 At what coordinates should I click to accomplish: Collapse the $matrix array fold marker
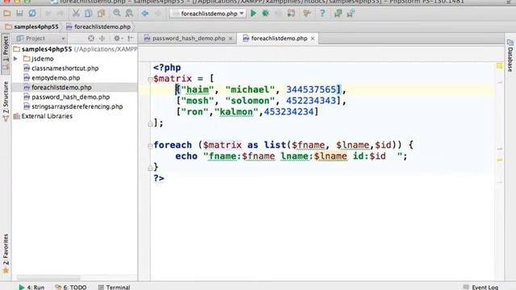(150, 79)
